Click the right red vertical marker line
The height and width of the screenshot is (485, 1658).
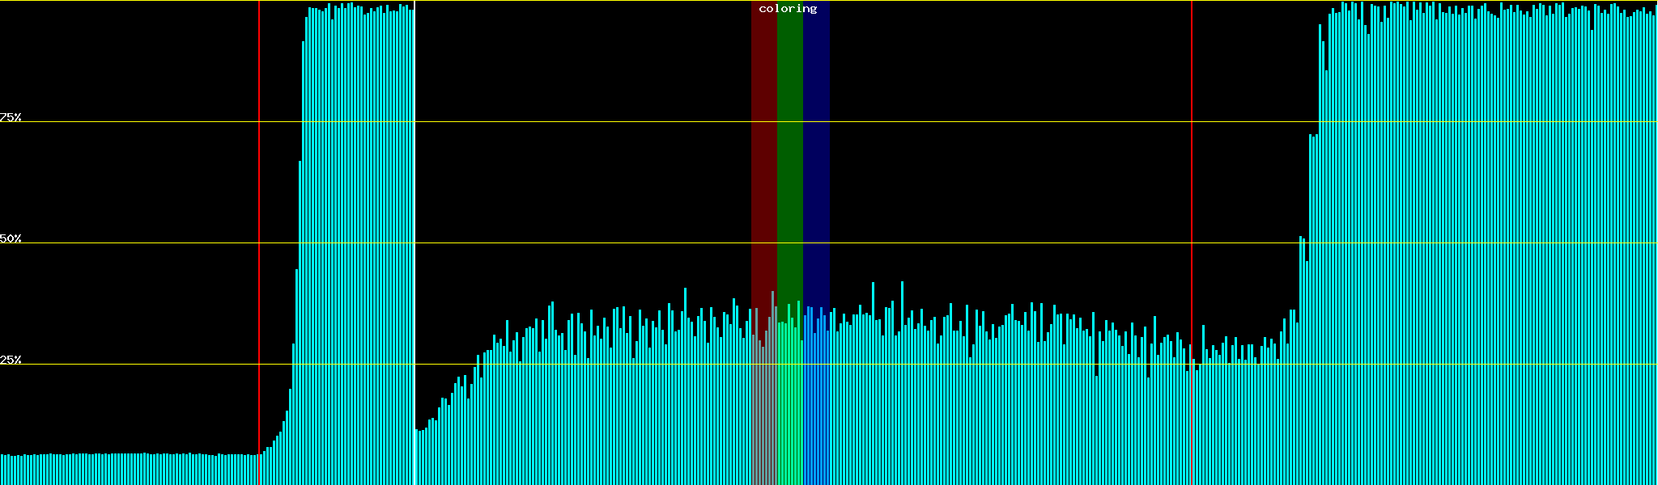(1192, 202)
